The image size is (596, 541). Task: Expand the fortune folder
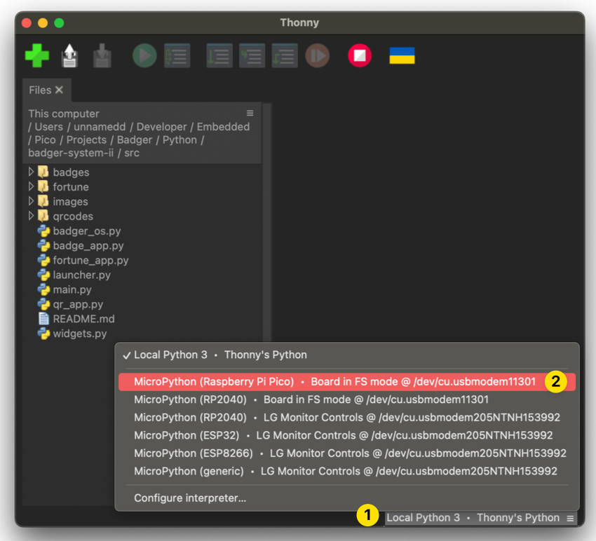click(x=31, y=186)
